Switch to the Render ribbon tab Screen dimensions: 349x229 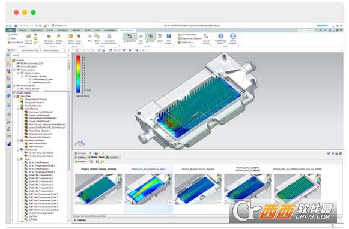76,30
